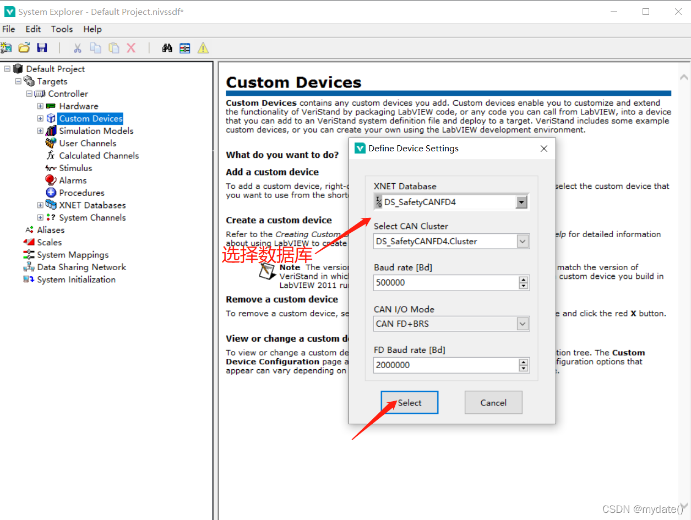691x520 pixels.
Task: Click the User Channels icon
Action: [51, 143]
